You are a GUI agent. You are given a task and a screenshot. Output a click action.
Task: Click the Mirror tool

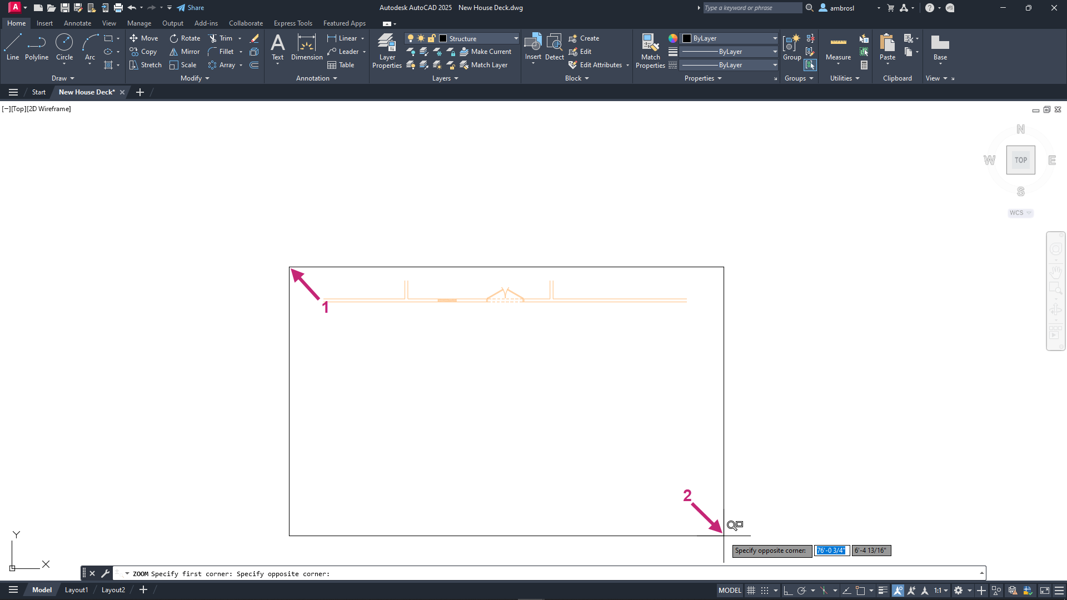185,52
